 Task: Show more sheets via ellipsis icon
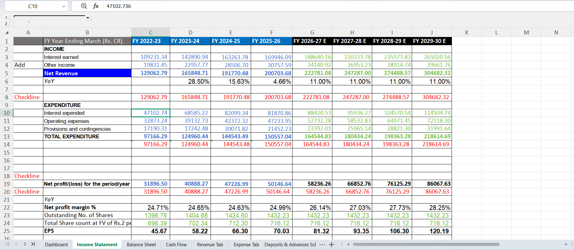[322, 245]
